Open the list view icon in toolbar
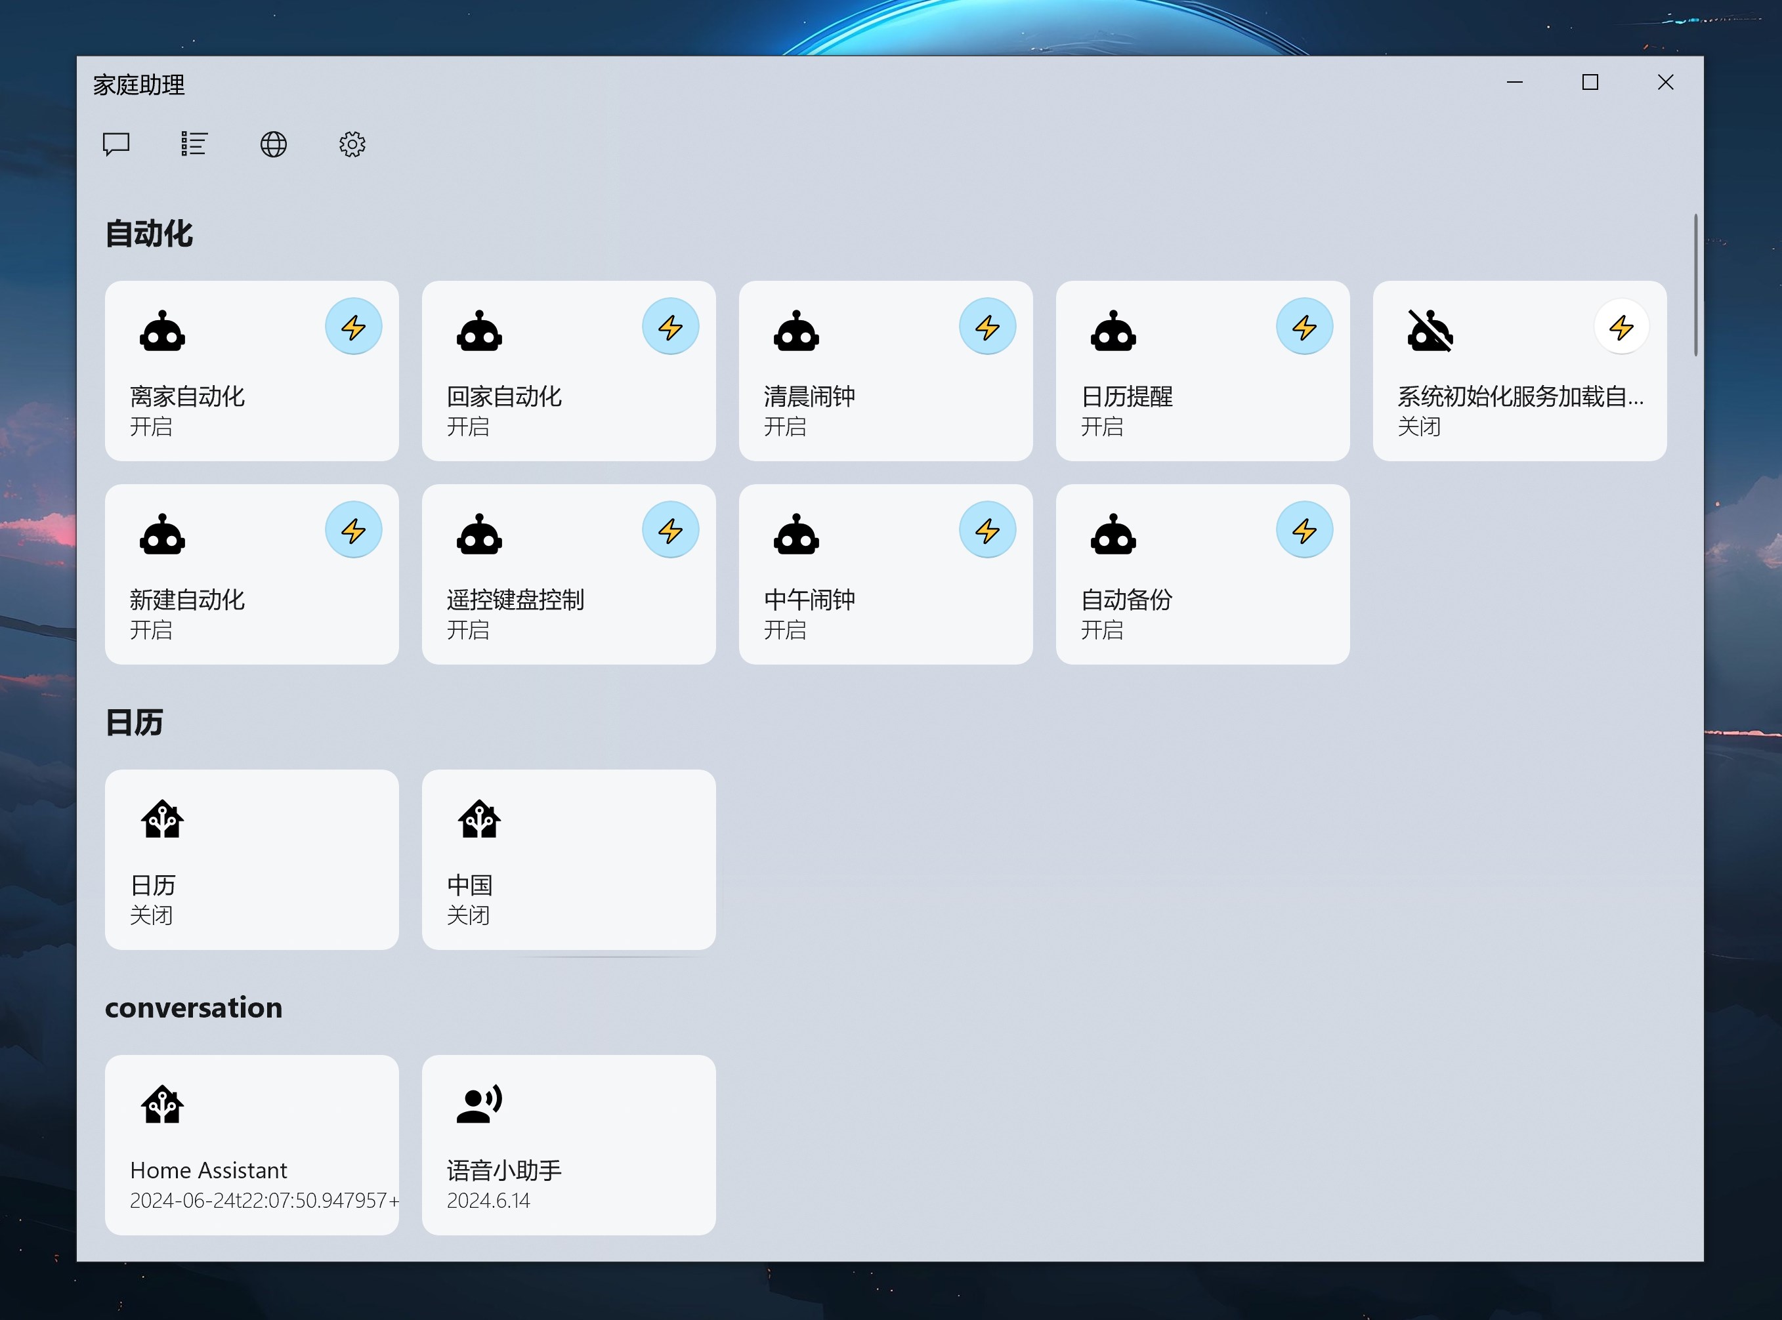The image size is (1782, 1320). point(194,144)
